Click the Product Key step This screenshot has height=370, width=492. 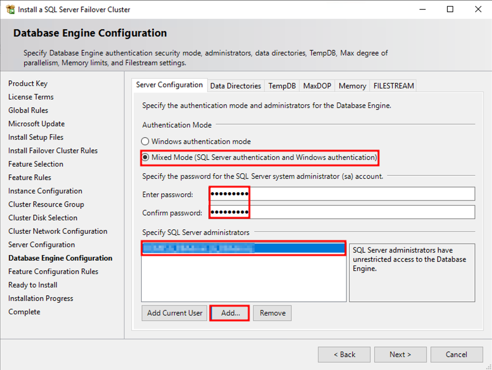pos(28,83)
